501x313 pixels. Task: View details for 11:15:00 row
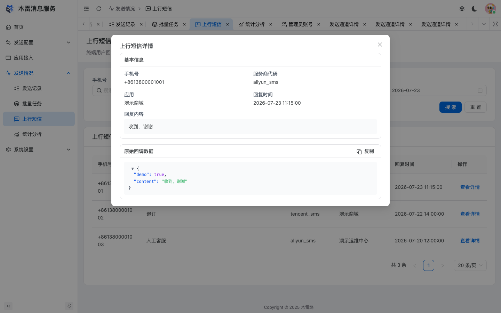click(x=470, y=187)
